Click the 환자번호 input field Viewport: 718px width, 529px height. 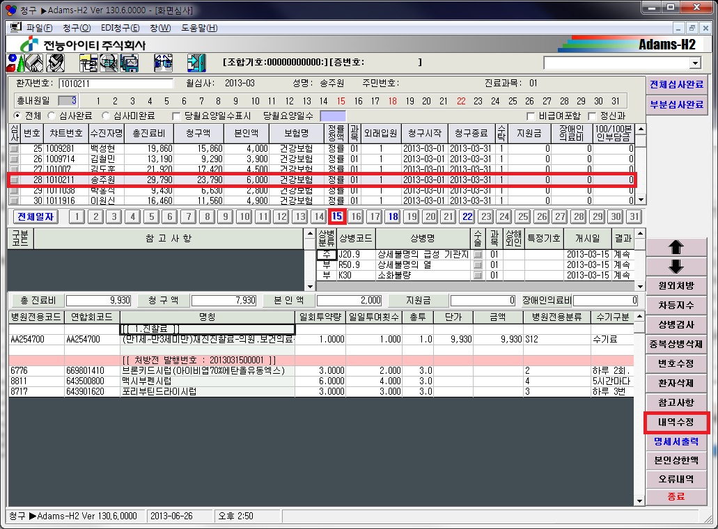pyautogui.click(x=116, y=84)
